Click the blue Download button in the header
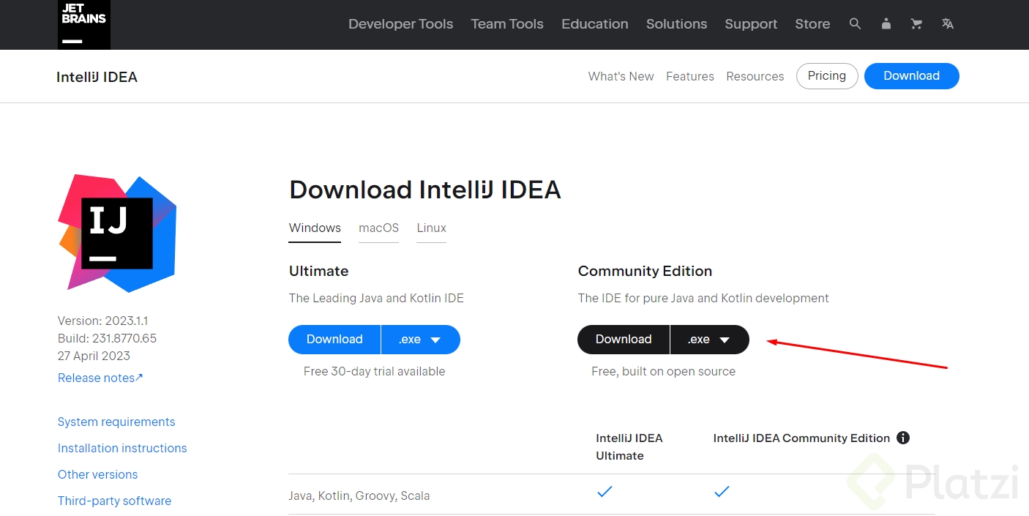The width and height of the screenshot is (1029, 516). coord(911,76)
